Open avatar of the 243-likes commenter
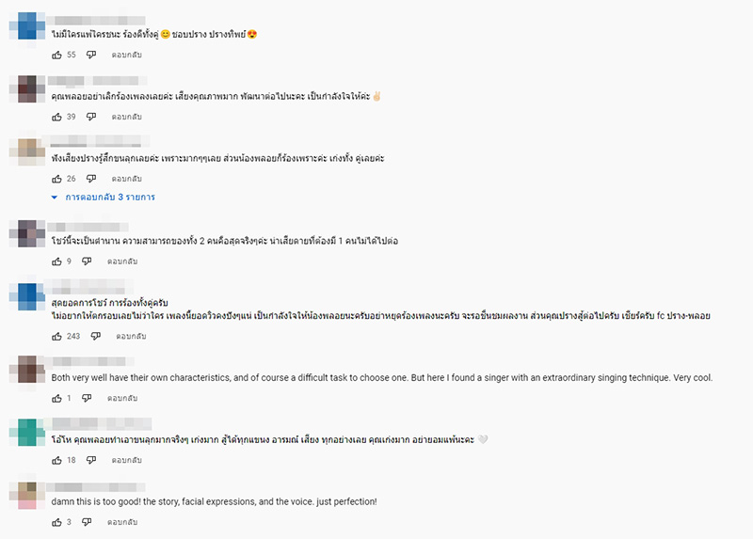 click(27, 294)
